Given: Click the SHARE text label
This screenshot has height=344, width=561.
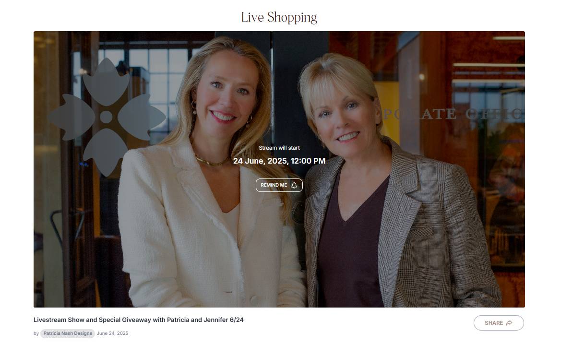Looking at the screenshot, I should pos(494,323).
